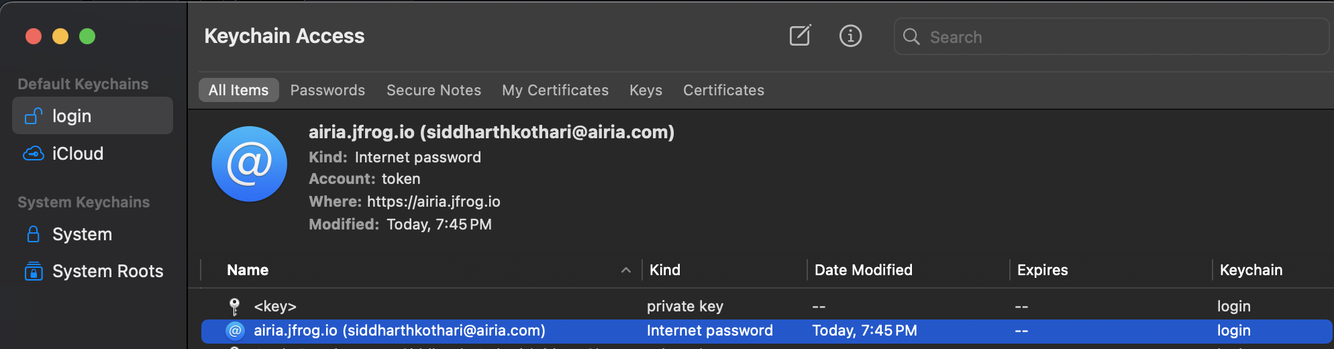Click the small @ icon in selected row
The image size is (1334, 349).
[235, 330]
